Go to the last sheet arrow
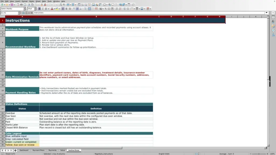Image resolution: width=276 pixels, height=155 pixels. click(x=11, y=150)
